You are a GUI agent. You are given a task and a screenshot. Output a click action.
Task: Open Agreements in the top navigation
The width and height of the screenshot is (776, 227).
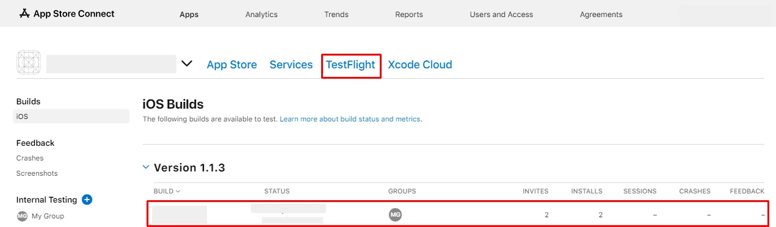point(601,14)
